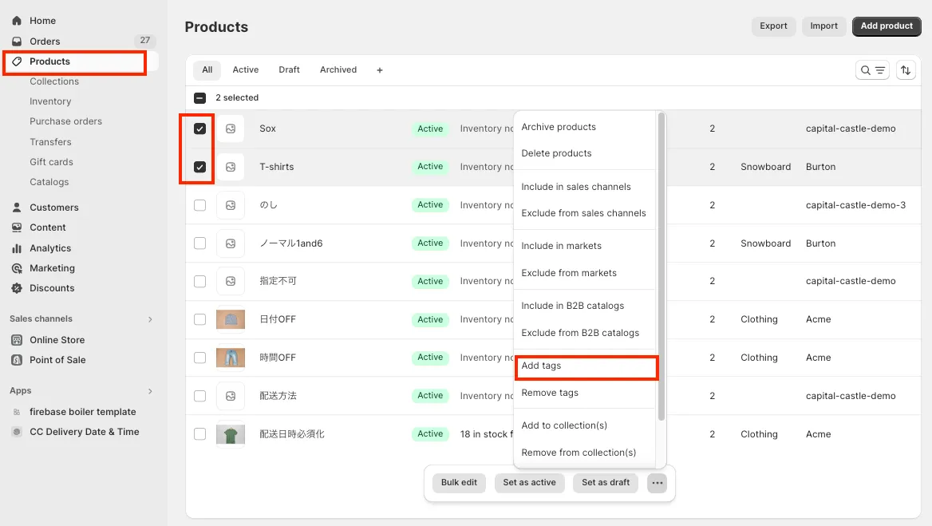Click the Home icon in sidebar
Screen dimensions: 932x526
(17, 21)
